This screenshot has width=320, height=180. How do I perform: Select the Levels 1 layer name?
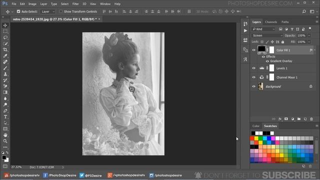[281, 68]
